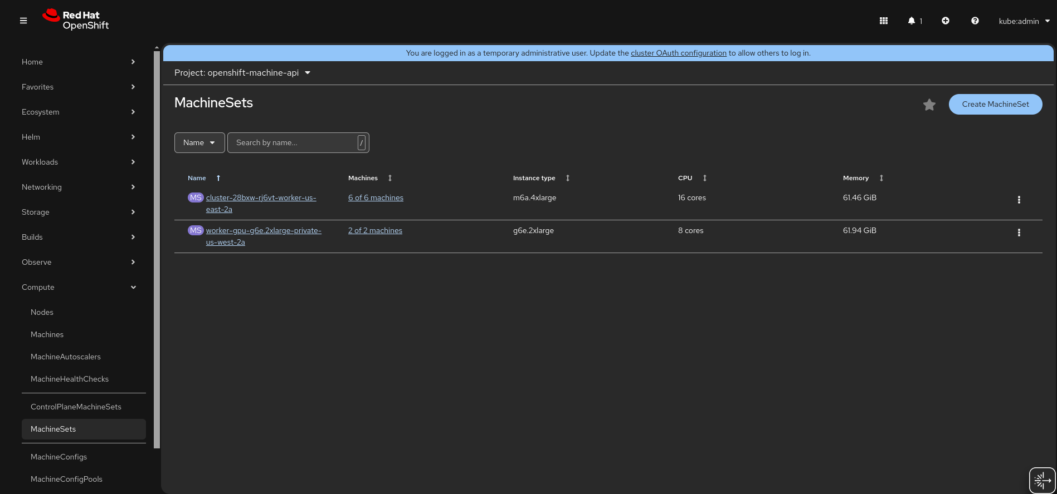Toggle the hamburger navigation menu
The height and width of the screenshot is (494, 1057).
(x=23, y=21)
